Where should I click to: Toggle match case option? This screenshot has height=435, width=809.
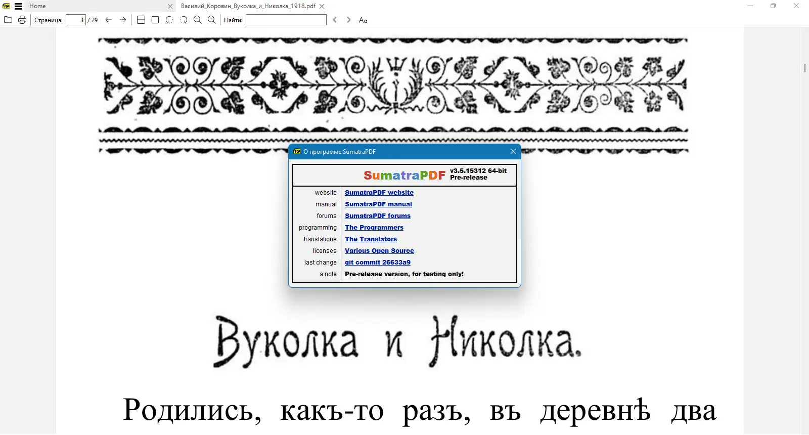click(x=363, y=20)
